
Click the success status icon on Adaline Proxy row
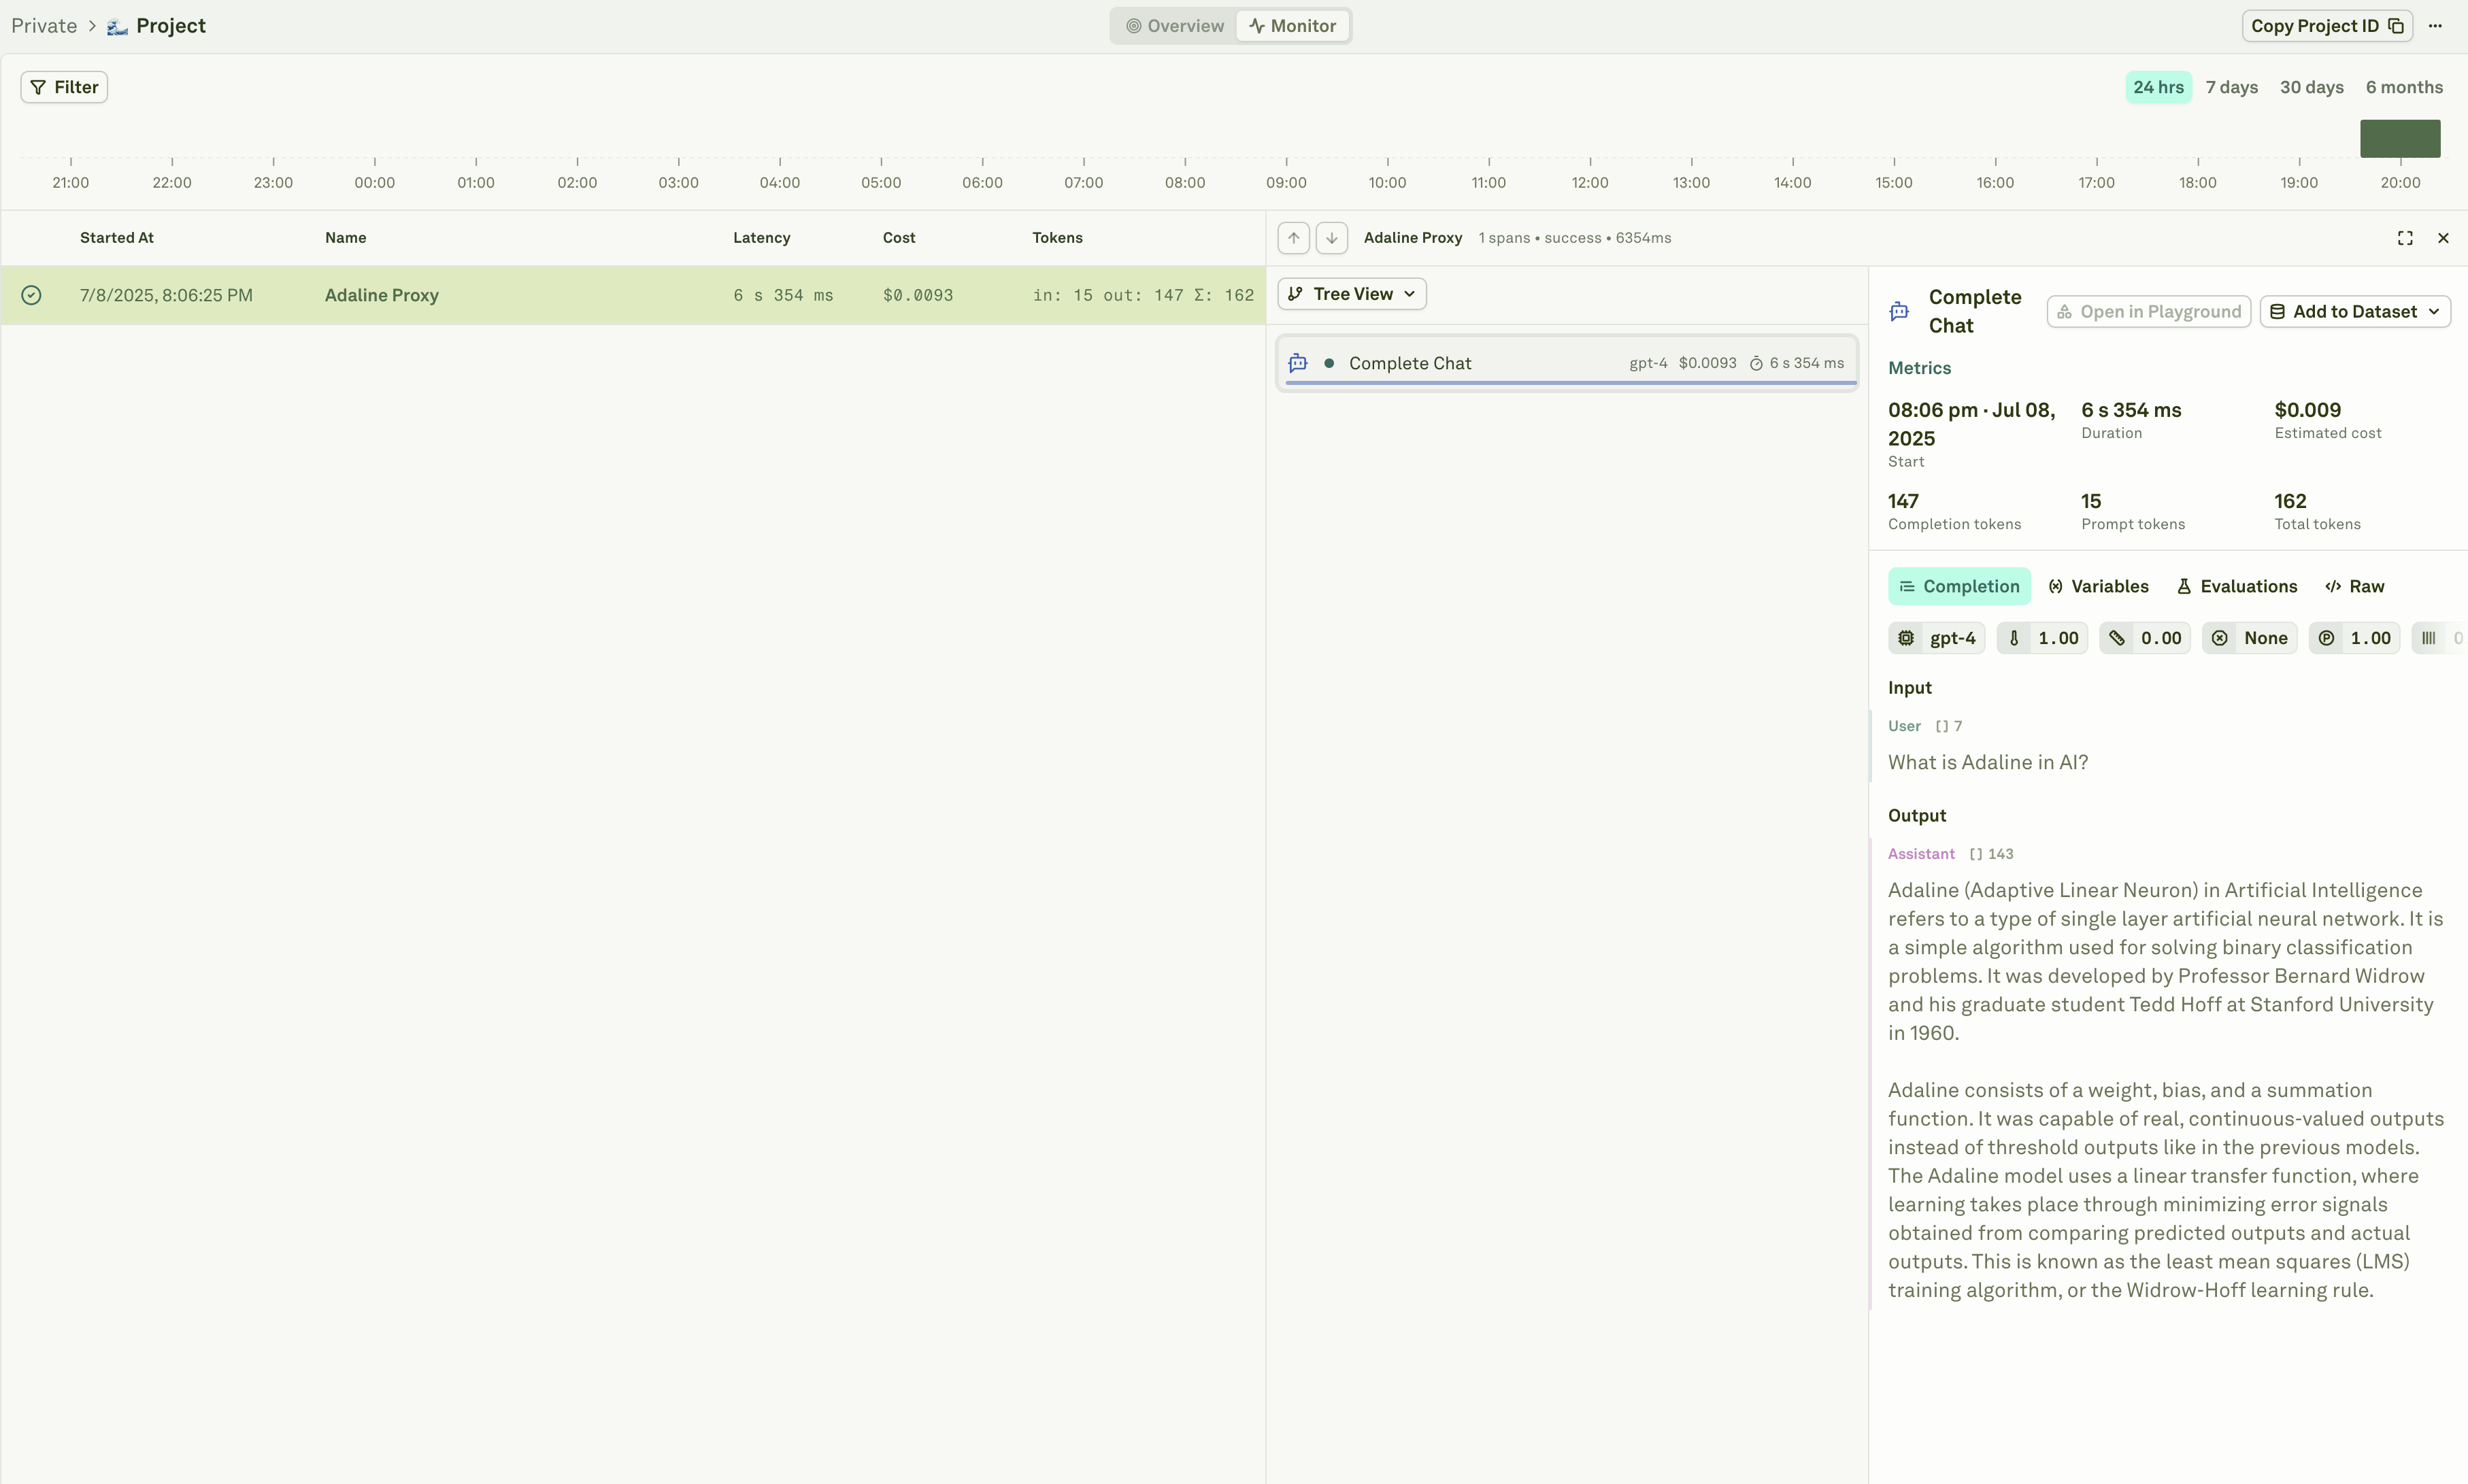[x=31, y=295]
